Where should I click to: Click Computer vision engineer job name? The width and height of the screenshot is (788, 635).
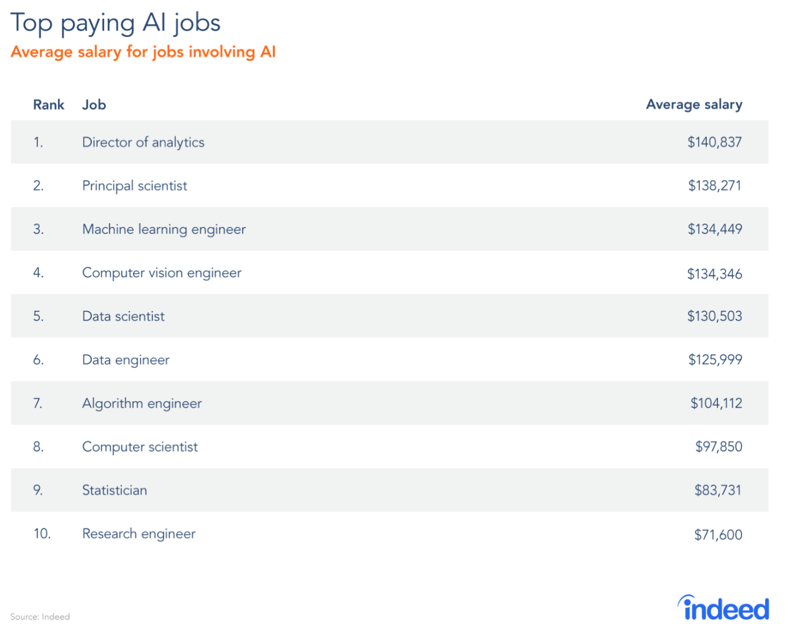click(161, 273)
